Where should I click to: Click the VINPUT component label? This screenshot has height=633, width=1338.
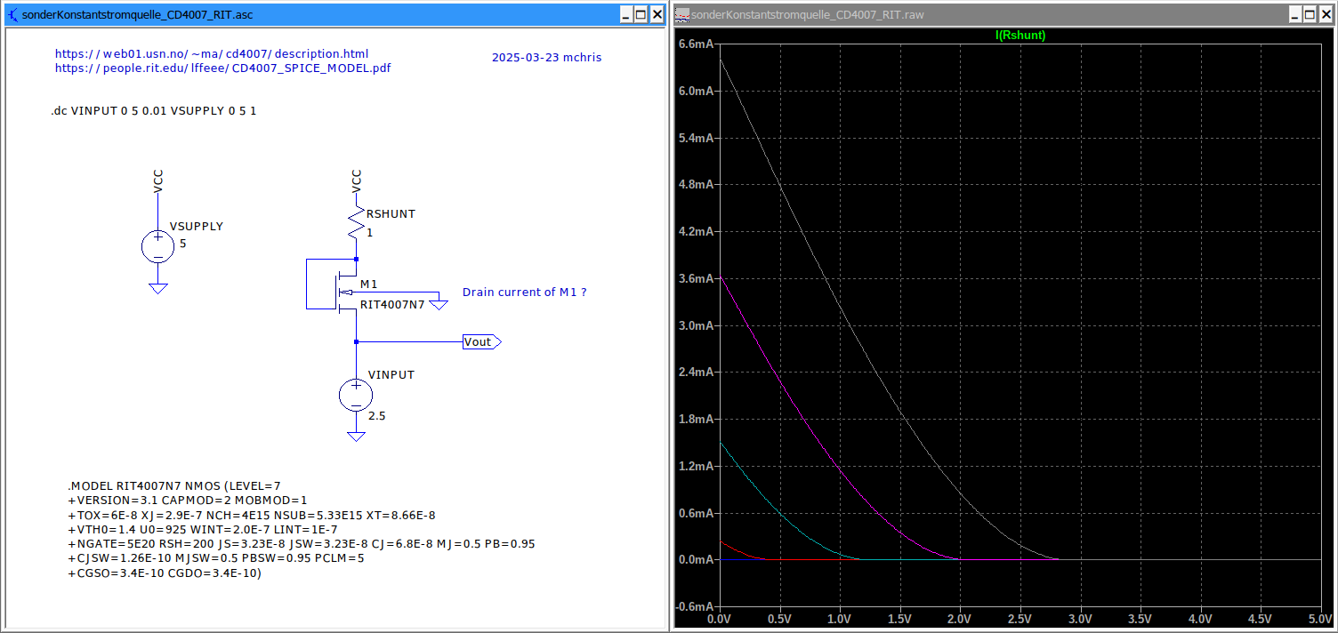click(391, 375)
